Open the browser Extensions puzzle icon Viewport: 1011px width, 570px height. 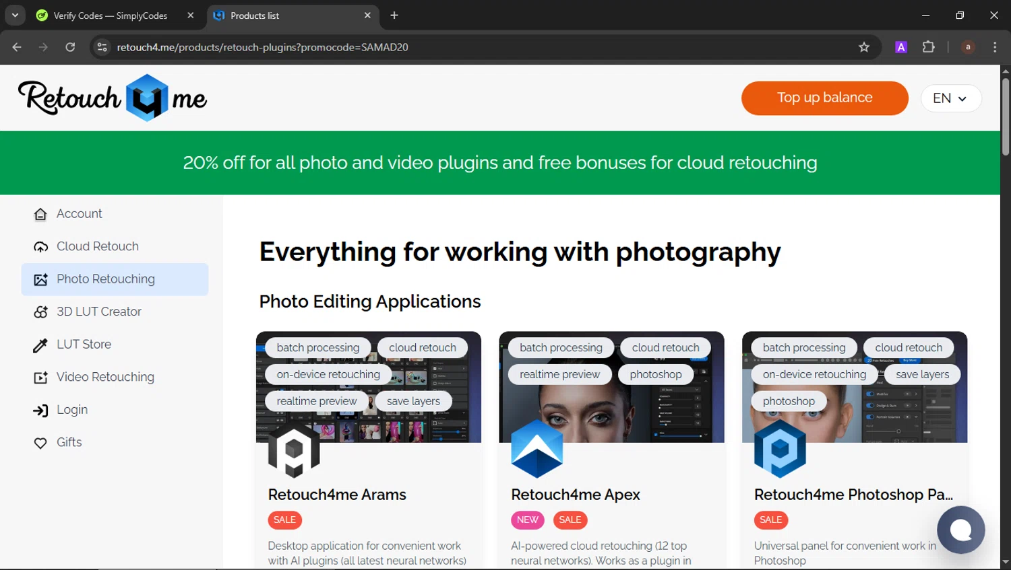pyautogui.click(x=929, y=47)
